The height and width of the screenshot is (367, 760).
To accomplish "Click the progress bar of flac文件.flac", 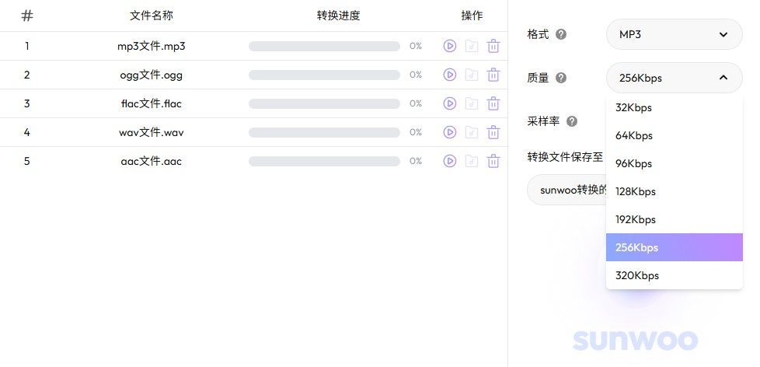I will 324,103.
